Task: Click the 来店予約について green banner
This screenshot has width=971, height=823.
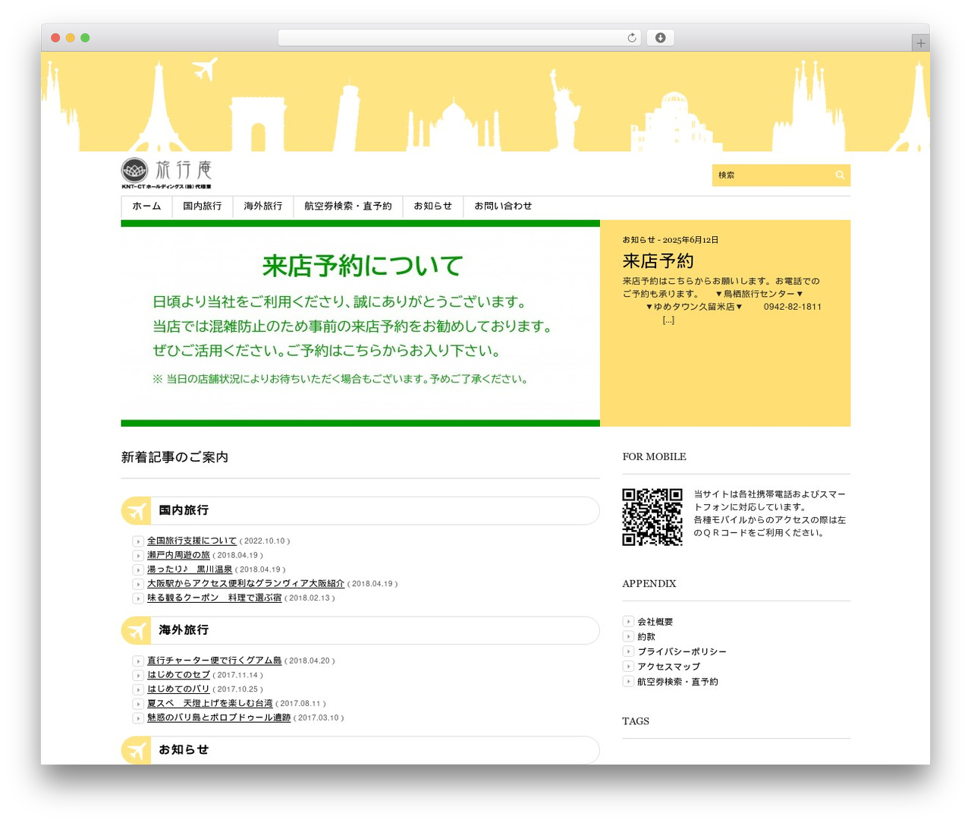Action: point(360,323)
